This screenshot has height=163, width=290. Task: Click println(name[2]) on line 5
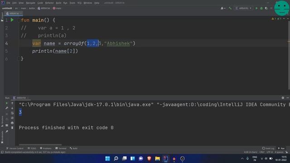[55, 51]
